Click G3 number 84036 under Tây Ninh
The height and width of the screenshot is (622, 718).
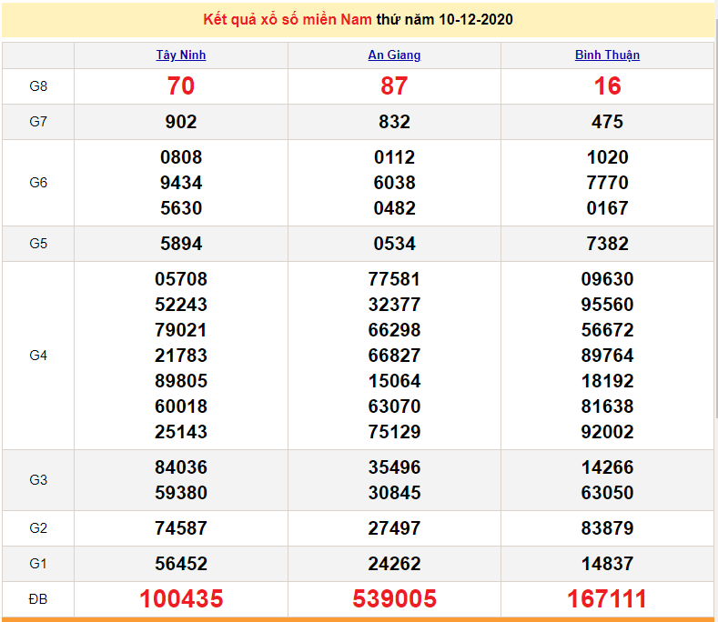point(181,467)
